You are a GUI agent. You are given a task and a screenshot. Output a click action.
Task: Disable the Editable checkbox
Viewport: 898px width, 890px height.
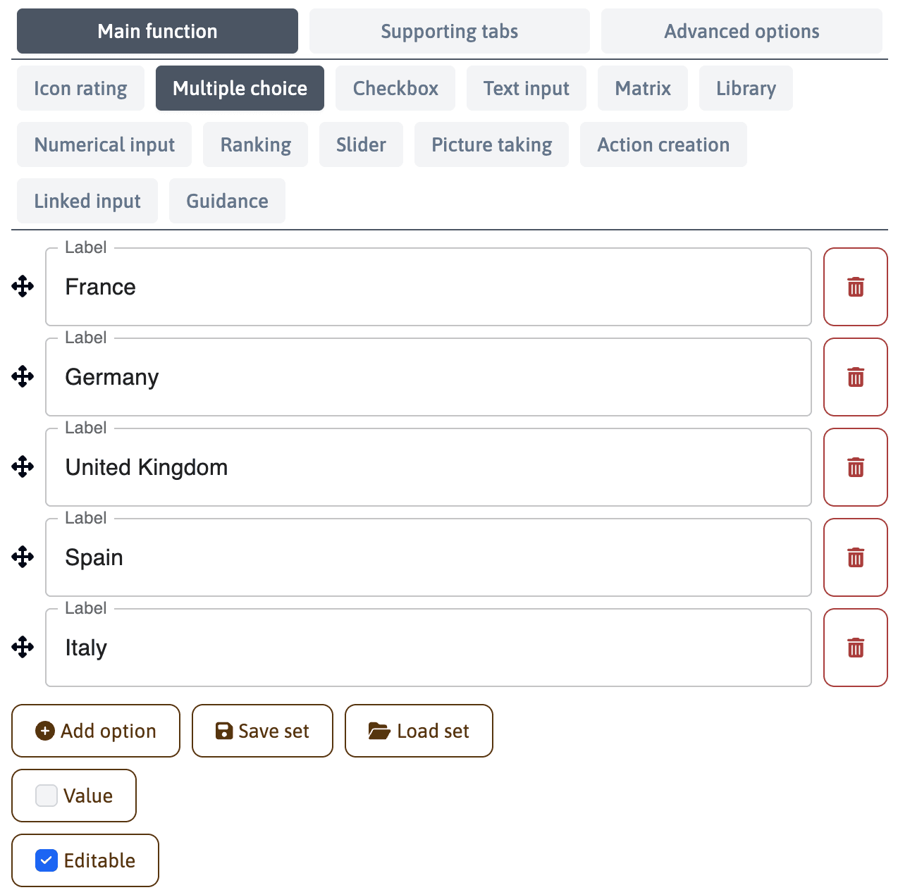pos(46,860)
